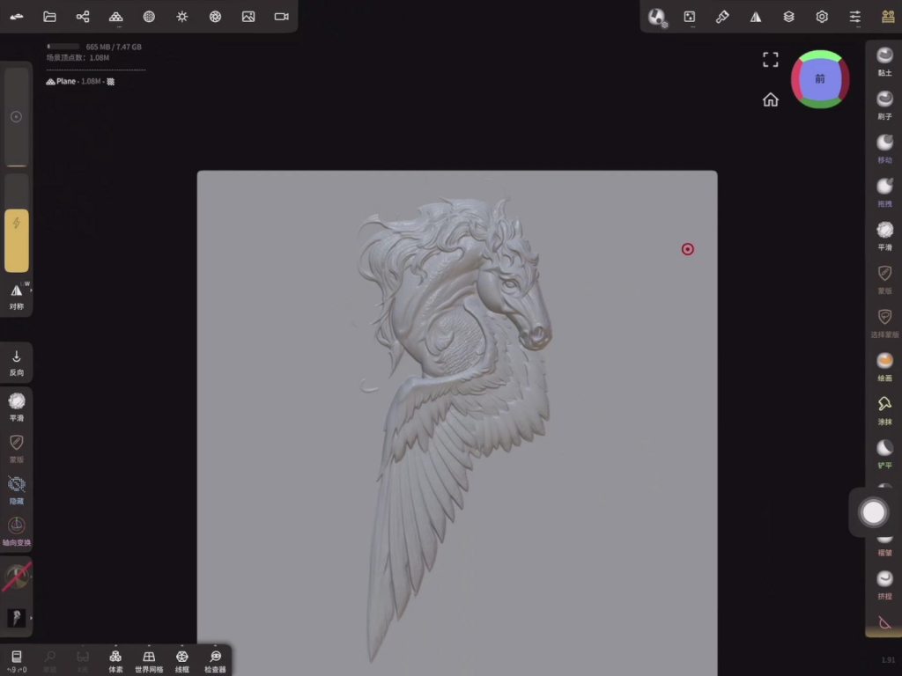Select the 平滑 smooth tool in right panel
The height and width of the screenshot is (676, 902).
[884, 236]
